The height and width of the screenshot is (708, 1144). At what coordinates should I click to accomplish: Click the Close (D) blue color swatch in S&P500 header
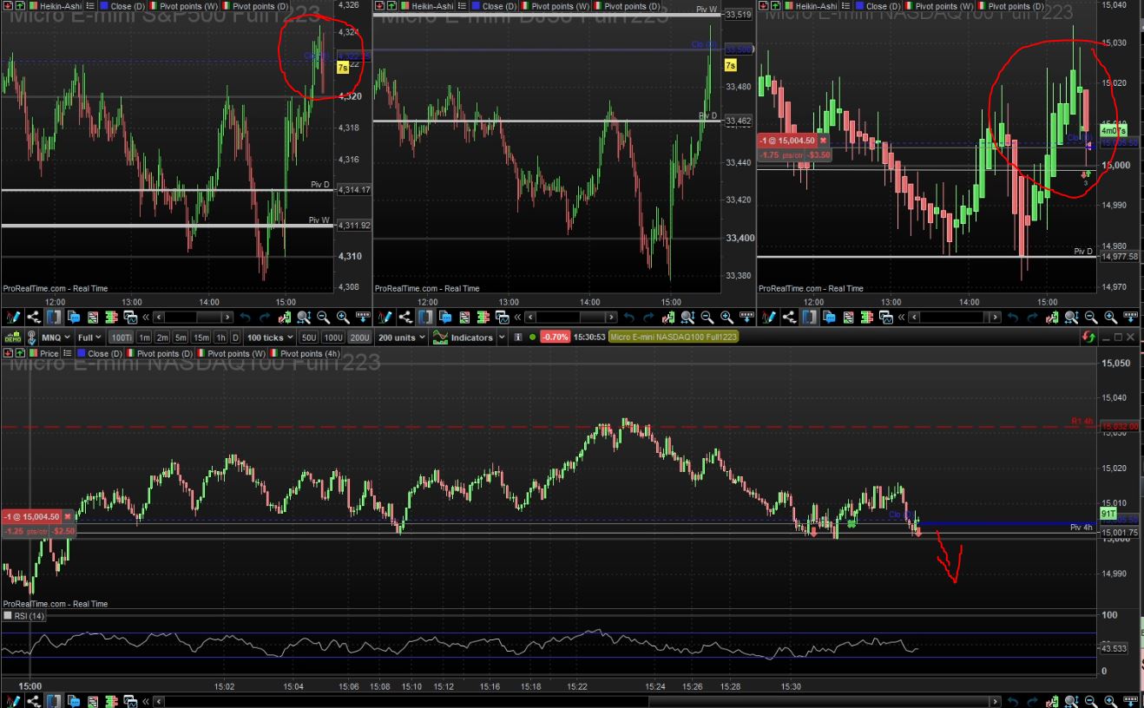point(104,5)
